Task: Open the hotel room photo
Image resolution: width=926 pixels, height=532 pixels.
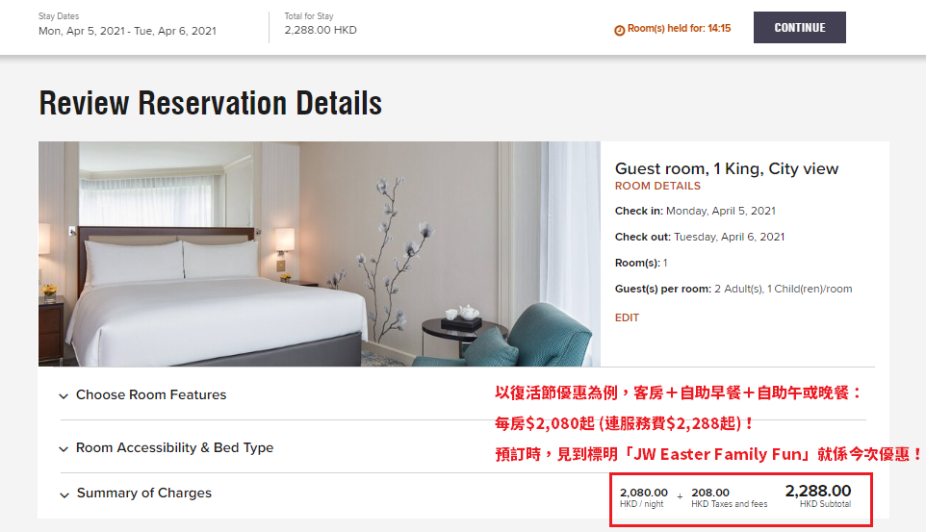Action: 320,254
